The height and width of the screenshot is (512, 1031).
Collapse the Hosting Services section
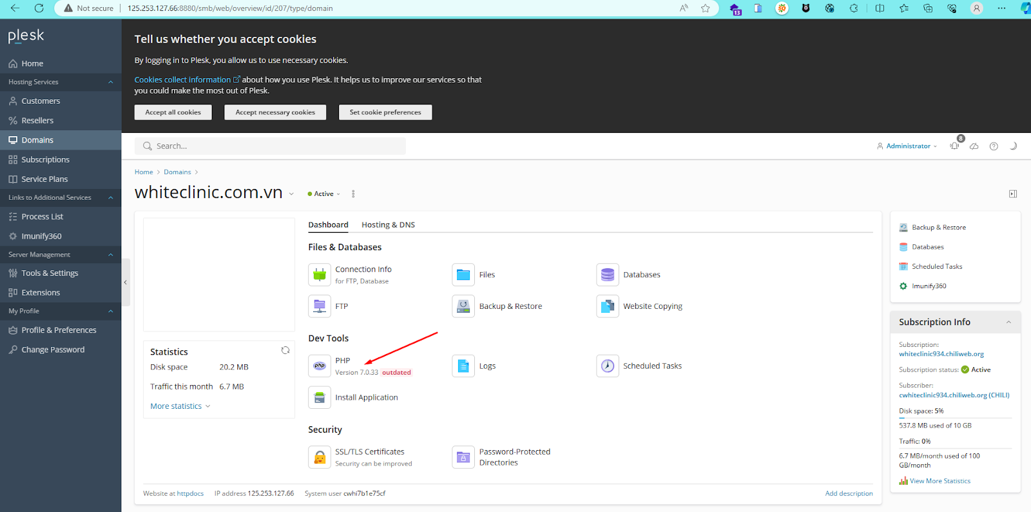(x=111, y=82)
